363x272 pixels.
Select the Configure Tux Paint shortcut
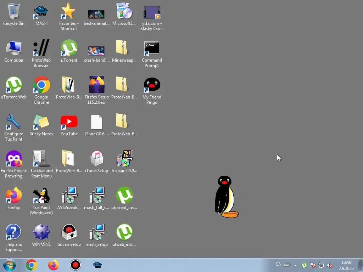click(14, 127)
